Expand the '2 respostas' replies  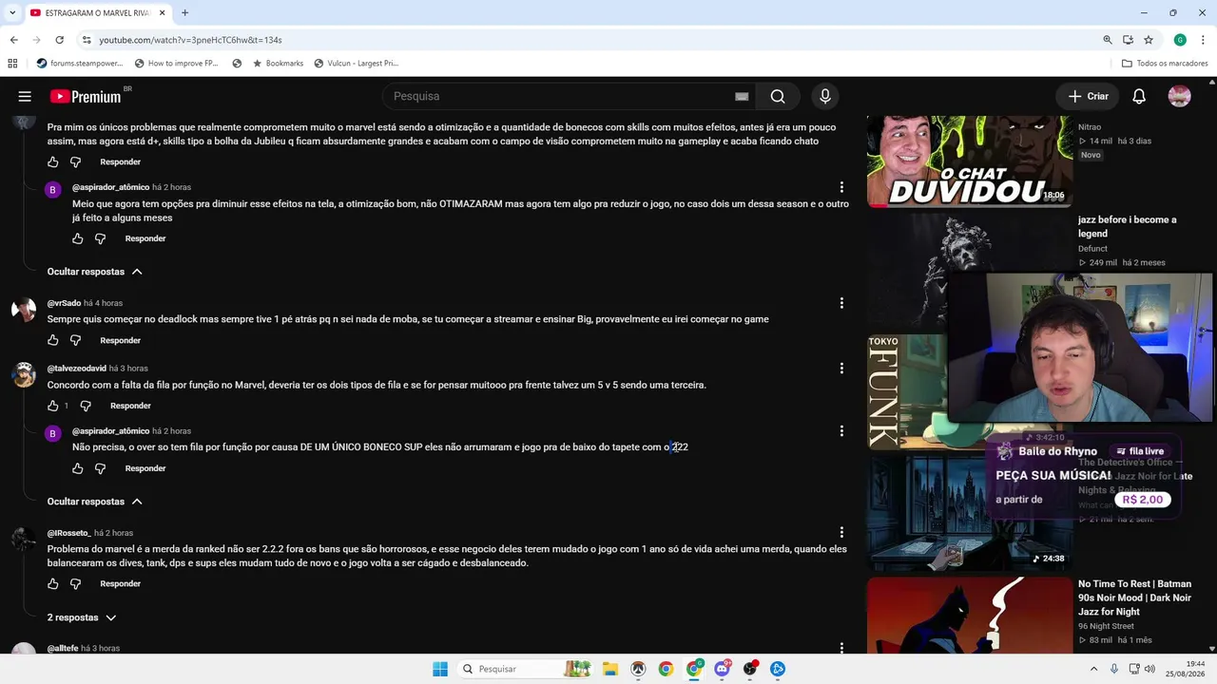82,617
